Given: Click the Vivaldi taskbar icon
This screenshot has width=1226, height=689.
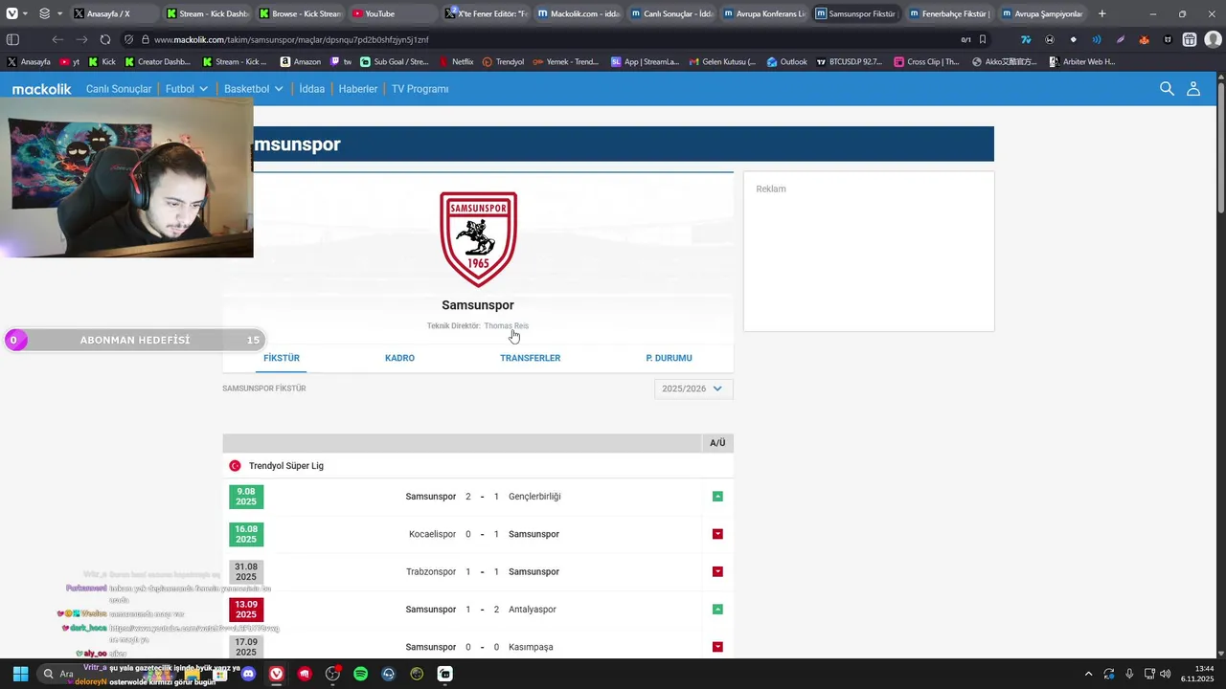Looking at the screenshot, I should tap(277, 674).
